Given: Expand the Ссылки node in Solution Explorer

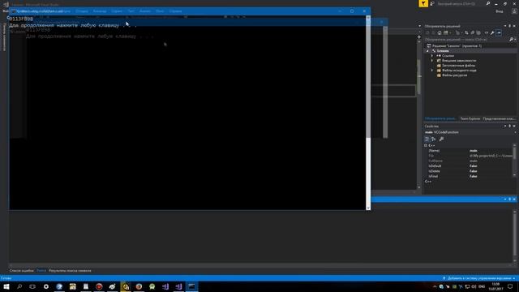Looking at the screenshot, I should 432,56.
